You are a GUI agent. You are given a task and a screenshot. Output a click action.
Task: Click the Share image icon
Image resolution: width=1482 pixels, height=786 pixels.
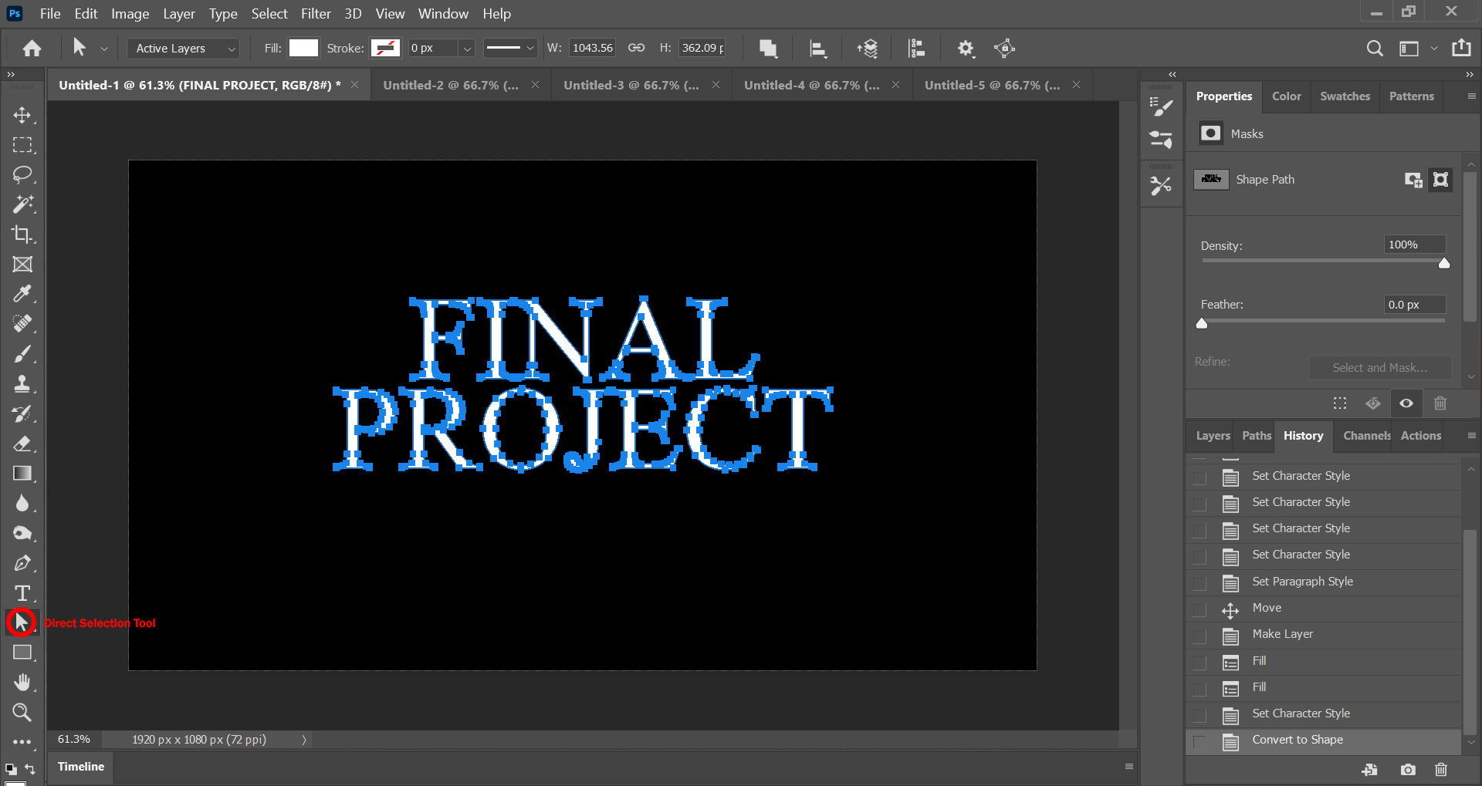coord(1461,48)
